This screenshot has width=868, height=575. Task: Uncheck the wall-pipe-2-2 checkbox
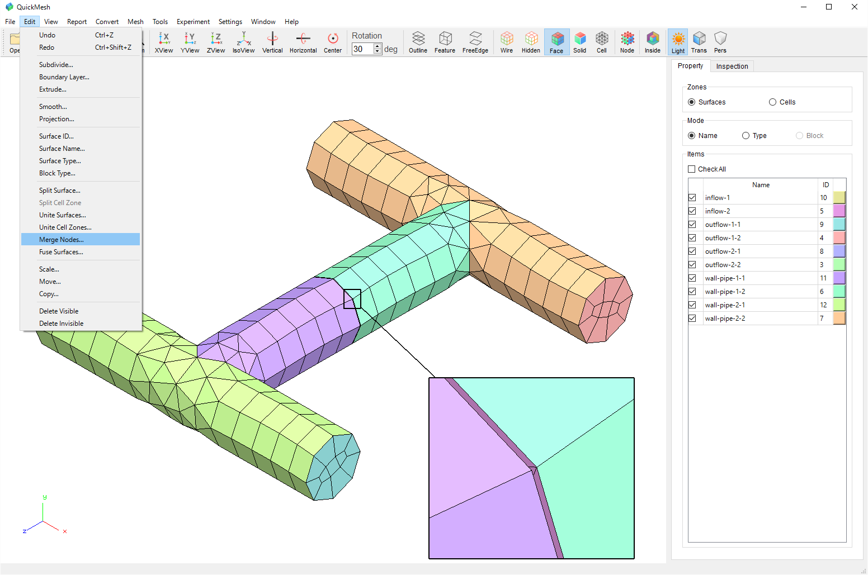[692, 319]
